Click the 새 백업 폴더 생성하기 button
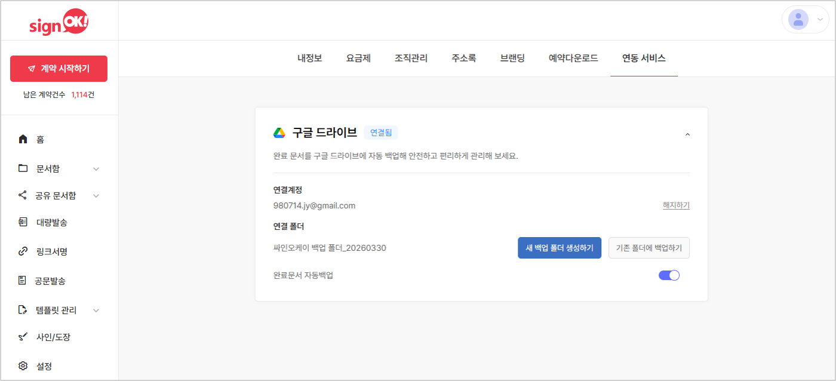The height and width of the screenshot is (381, 836). tap(559, 248)
